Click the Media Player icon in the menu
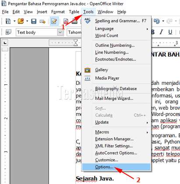The height and width of the screenshot is (184, 180). [88, 78]
